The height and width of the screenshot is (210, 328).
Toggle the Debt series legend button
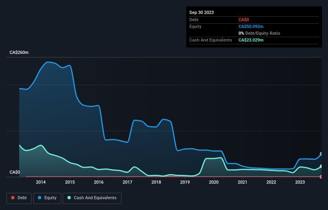19,198
